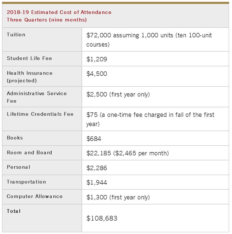
Task: Click the Room and Board label
Action: (29, 153)
